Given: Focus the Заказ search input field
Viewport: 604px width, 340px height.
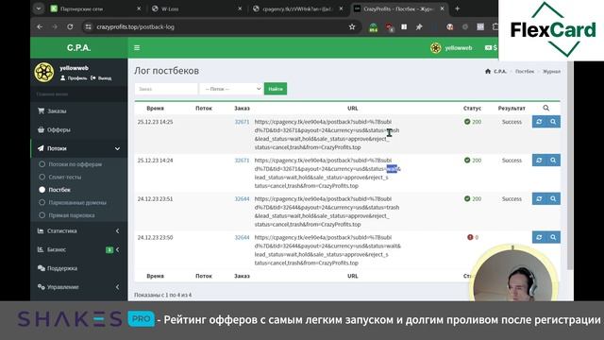Looking at the screenshot, I should click(166, 89).
